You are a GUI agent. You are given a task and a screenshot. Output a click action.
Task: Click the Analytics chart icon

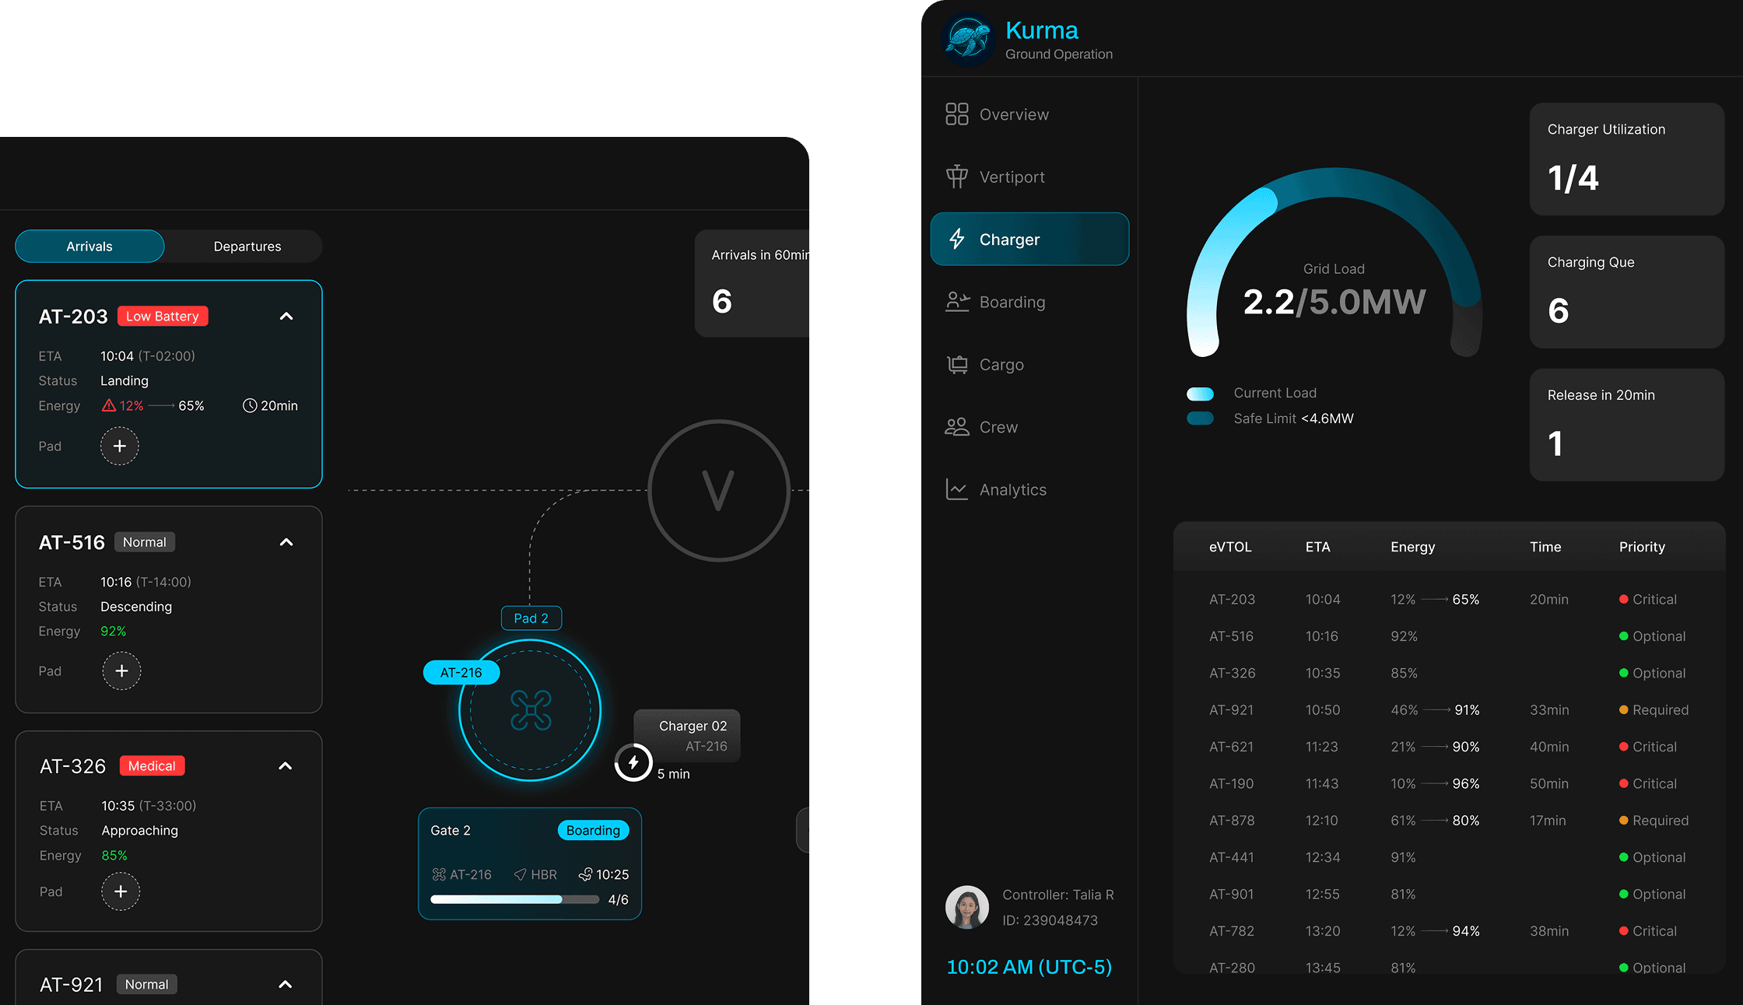pos(956,489)
